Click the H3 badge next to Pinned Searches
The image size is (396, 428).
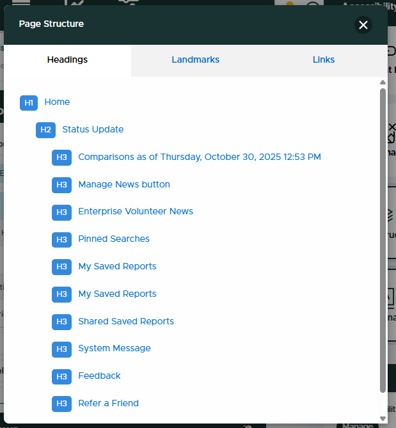(61, 239)
